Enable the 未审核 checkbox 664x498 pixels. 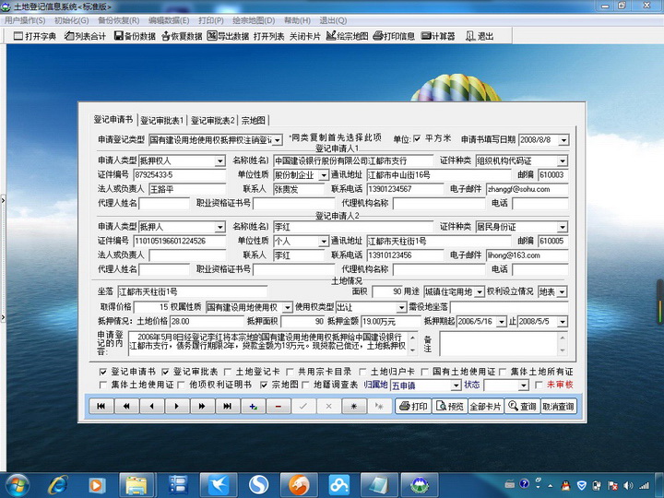coord(539,385)
